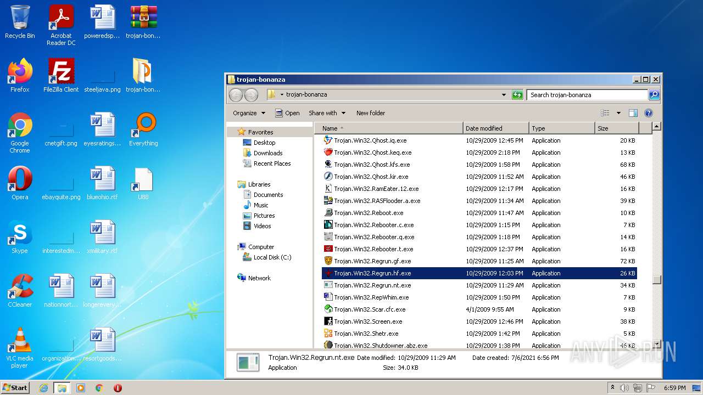Open the Share with dropdown menu

(x=327, y=113)
